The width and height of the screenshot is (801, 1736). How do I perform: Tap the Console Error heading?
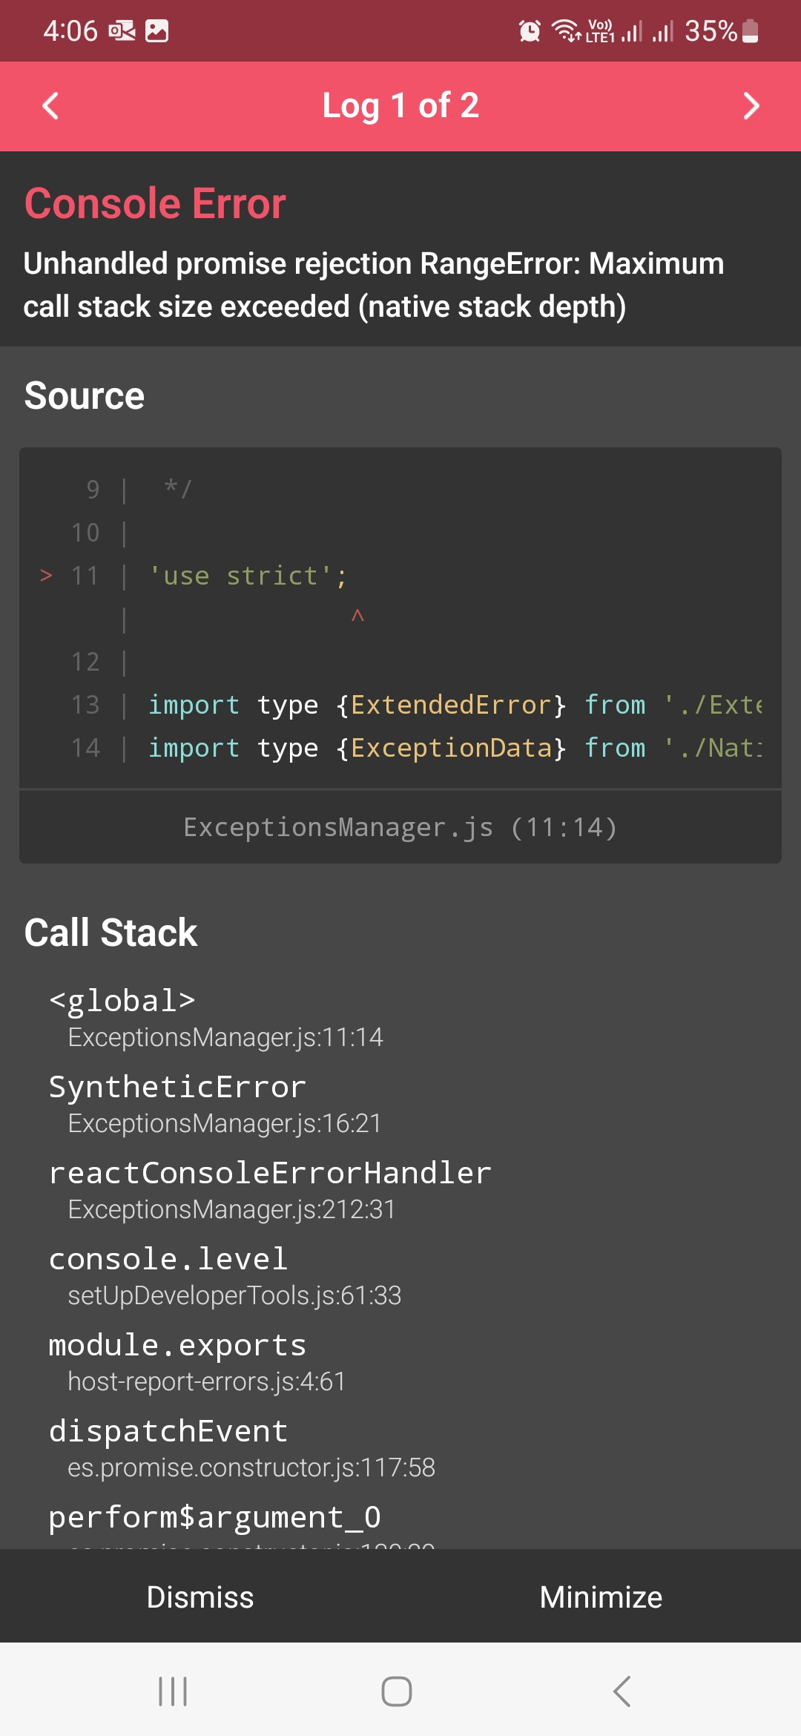click(x=155, y=203)
